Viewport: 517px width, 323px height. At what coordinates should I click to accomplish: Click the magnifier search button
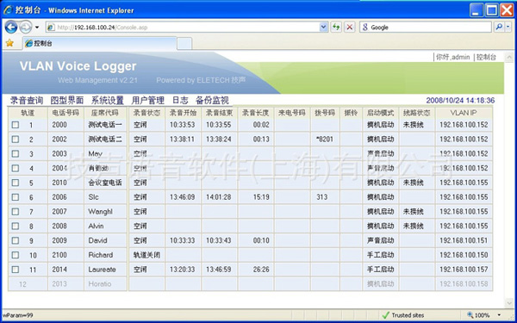pos(499,28)
